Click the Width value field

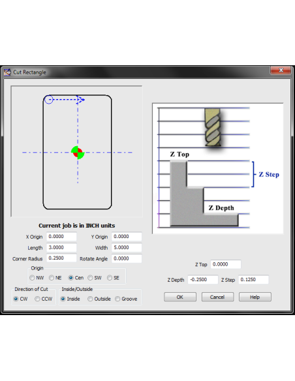[x=127, y=248]
